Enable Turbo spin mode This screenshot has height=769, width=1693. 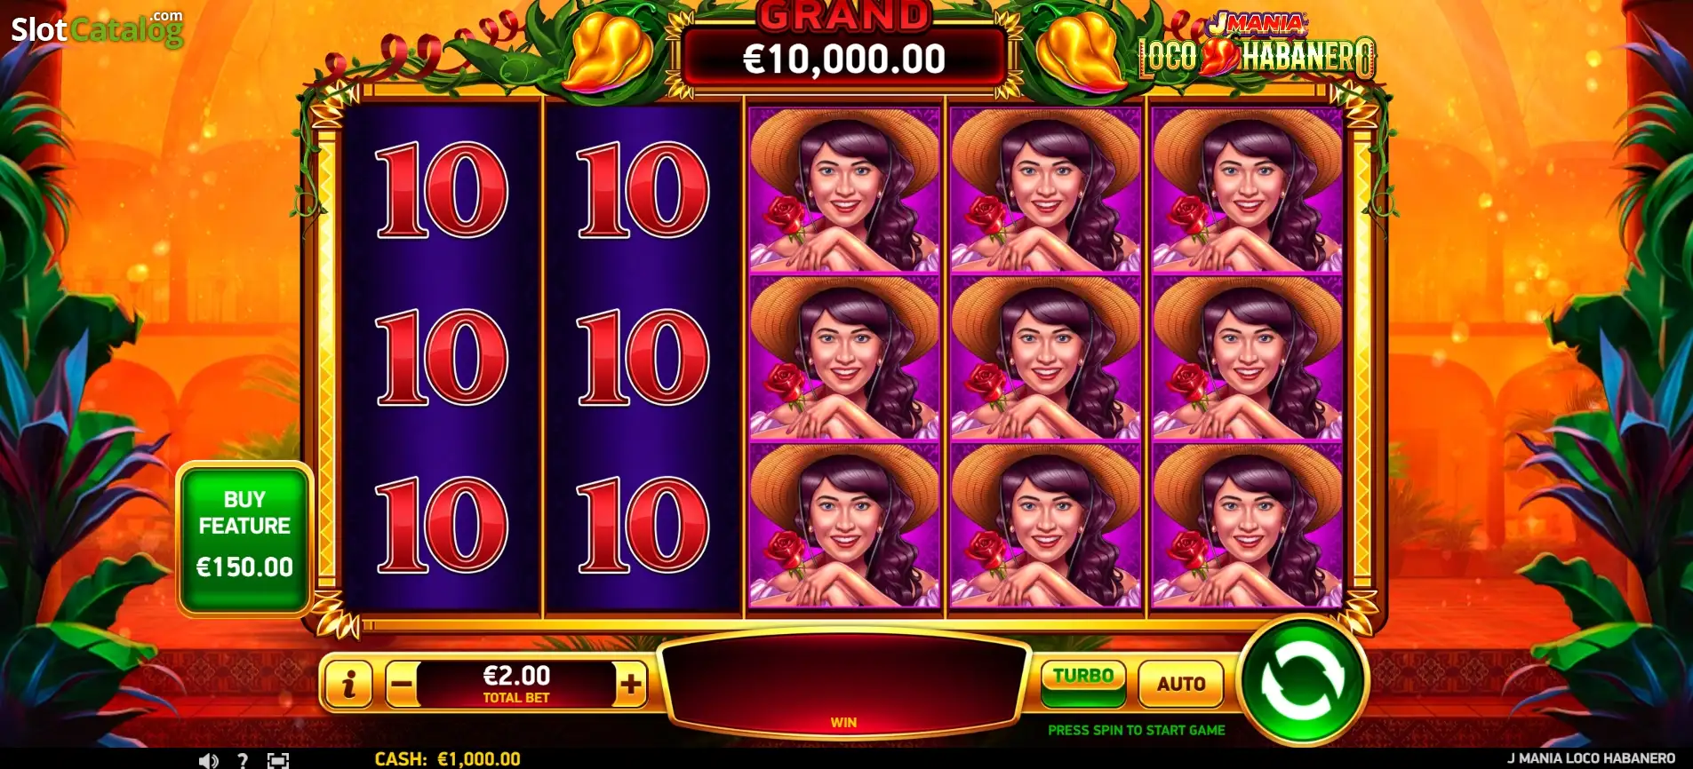click(x=1083, y=683)
